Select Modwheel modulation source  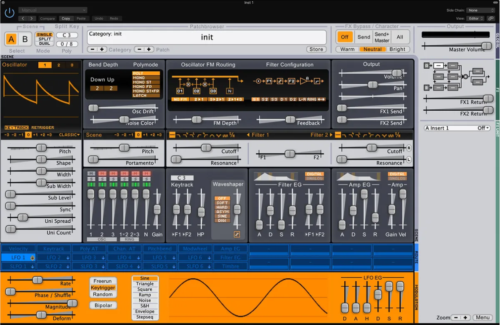195,249
